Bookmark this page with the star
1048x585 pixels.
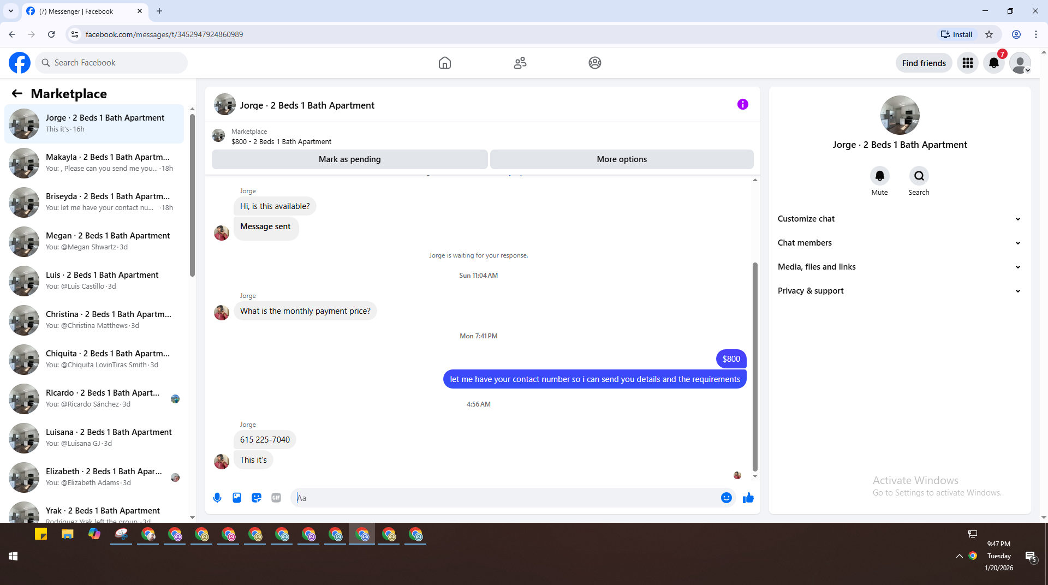(989, 34)
